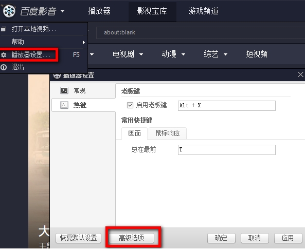Click the reel icon in settings dialog title

57,75
